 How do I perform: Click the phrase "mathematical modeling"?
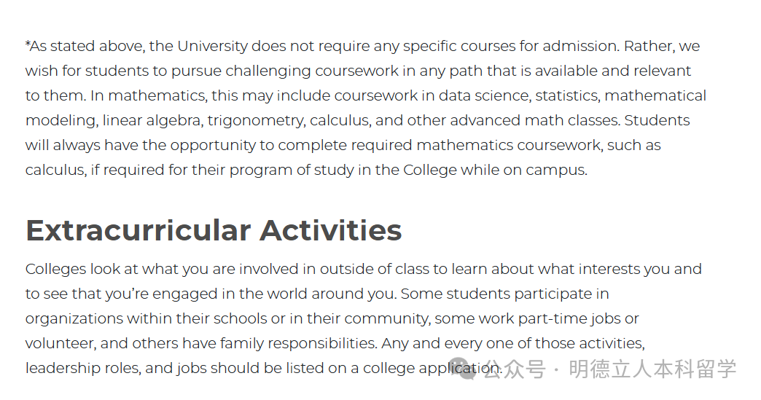655,95
